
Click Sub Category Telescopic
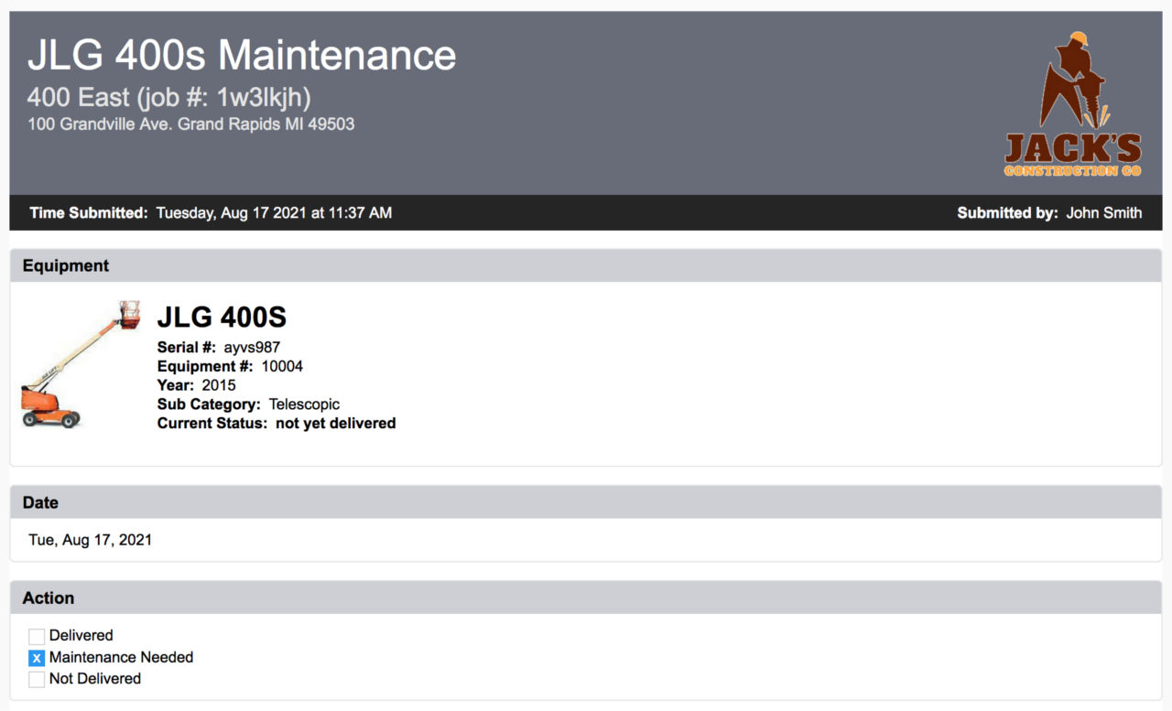pos(248,404)
